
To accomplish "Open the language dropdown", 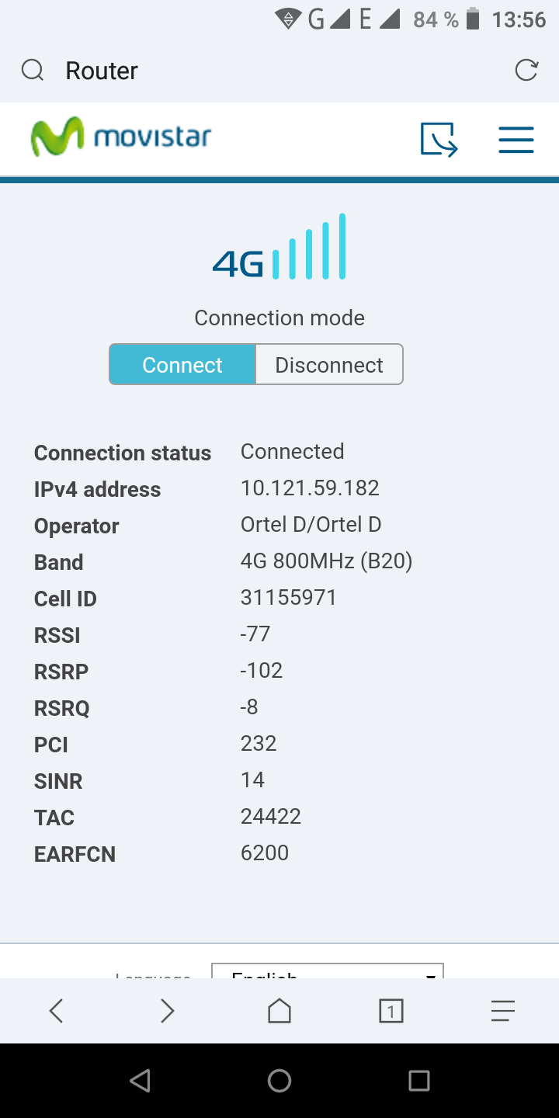I will coord(327,972).
